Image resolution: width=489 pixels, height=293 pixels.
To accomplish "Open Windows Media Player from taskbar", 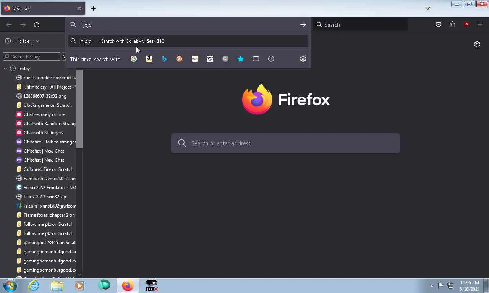I will click(x=79, y=285).
